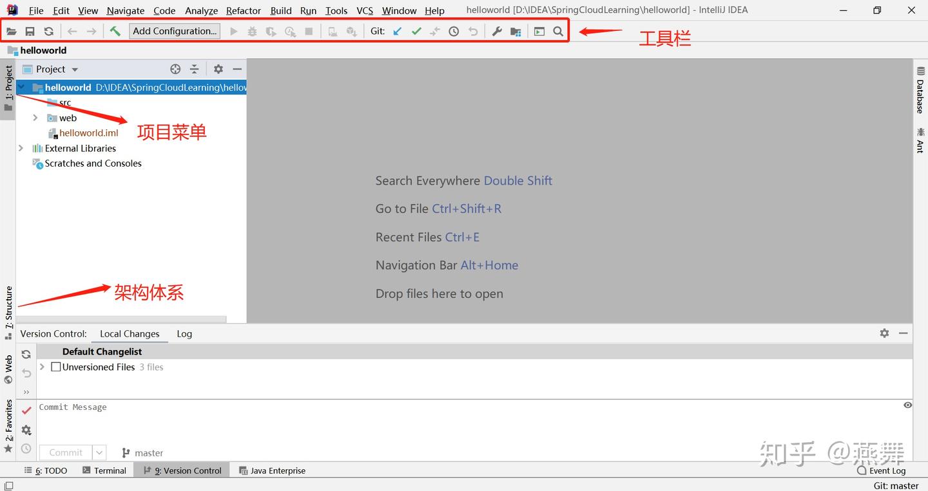The height and width of the screenshot is (491, 928).
Task: Open the Project Structure folder icon
Action: pos(516,31)
